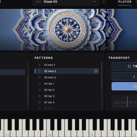Favorite the 05 Var 2 pattern star
The height and width of the screenshot is (137, 137).
pos(39,90)
